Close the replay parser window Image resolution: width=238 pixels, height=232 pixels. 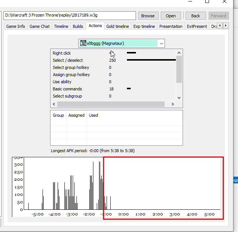coord(224,2)
